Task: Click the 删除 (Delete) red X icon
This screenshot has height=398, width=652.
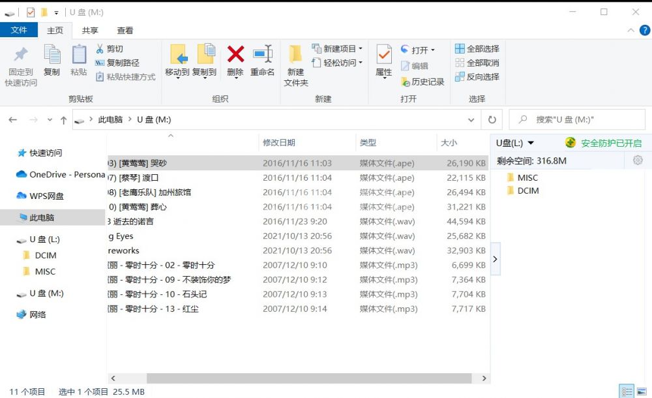Action: click(x=235, y=55)
